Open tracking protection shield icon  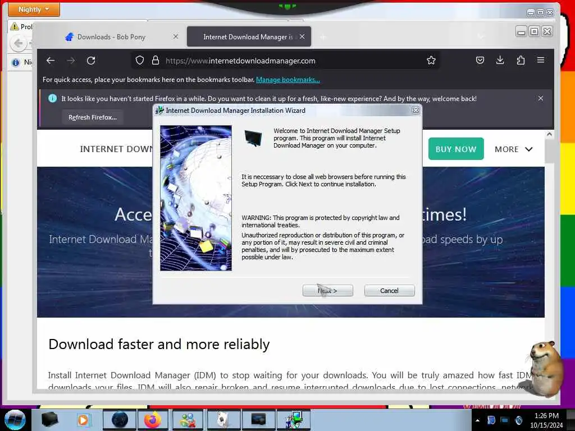(x=140, y=61)
